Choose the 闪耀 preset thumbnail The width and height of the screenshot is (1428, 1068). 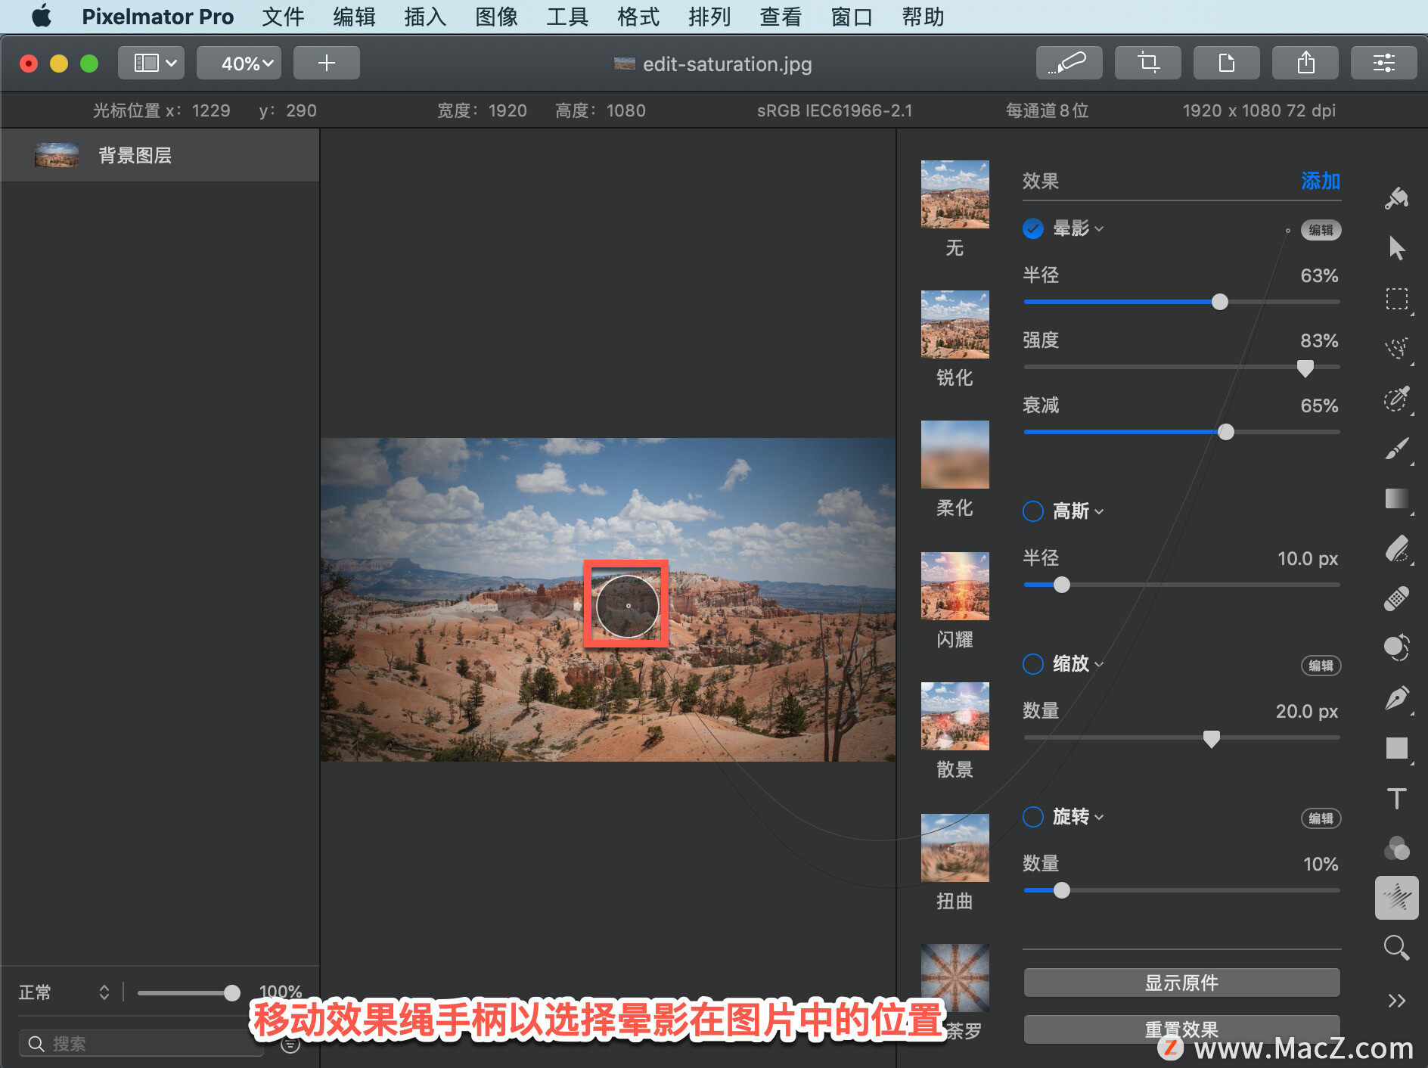tap(955, 586)
